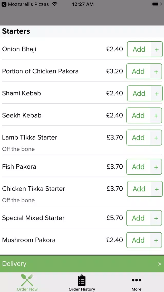164x292 pixels.
Task: Switch to the More tab label
Action: click(137, 289)
